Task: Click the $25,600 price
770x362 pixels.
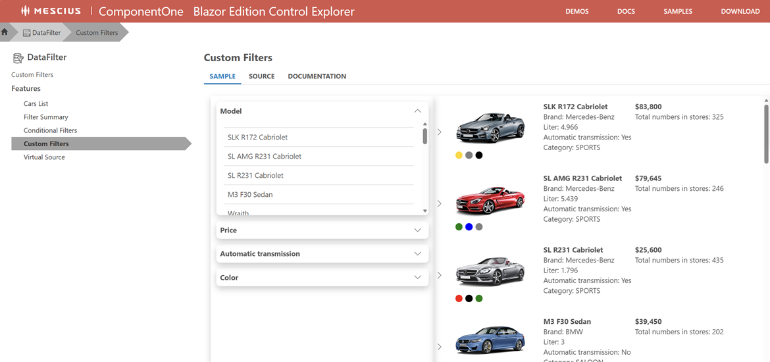Action: pos(648,250)
